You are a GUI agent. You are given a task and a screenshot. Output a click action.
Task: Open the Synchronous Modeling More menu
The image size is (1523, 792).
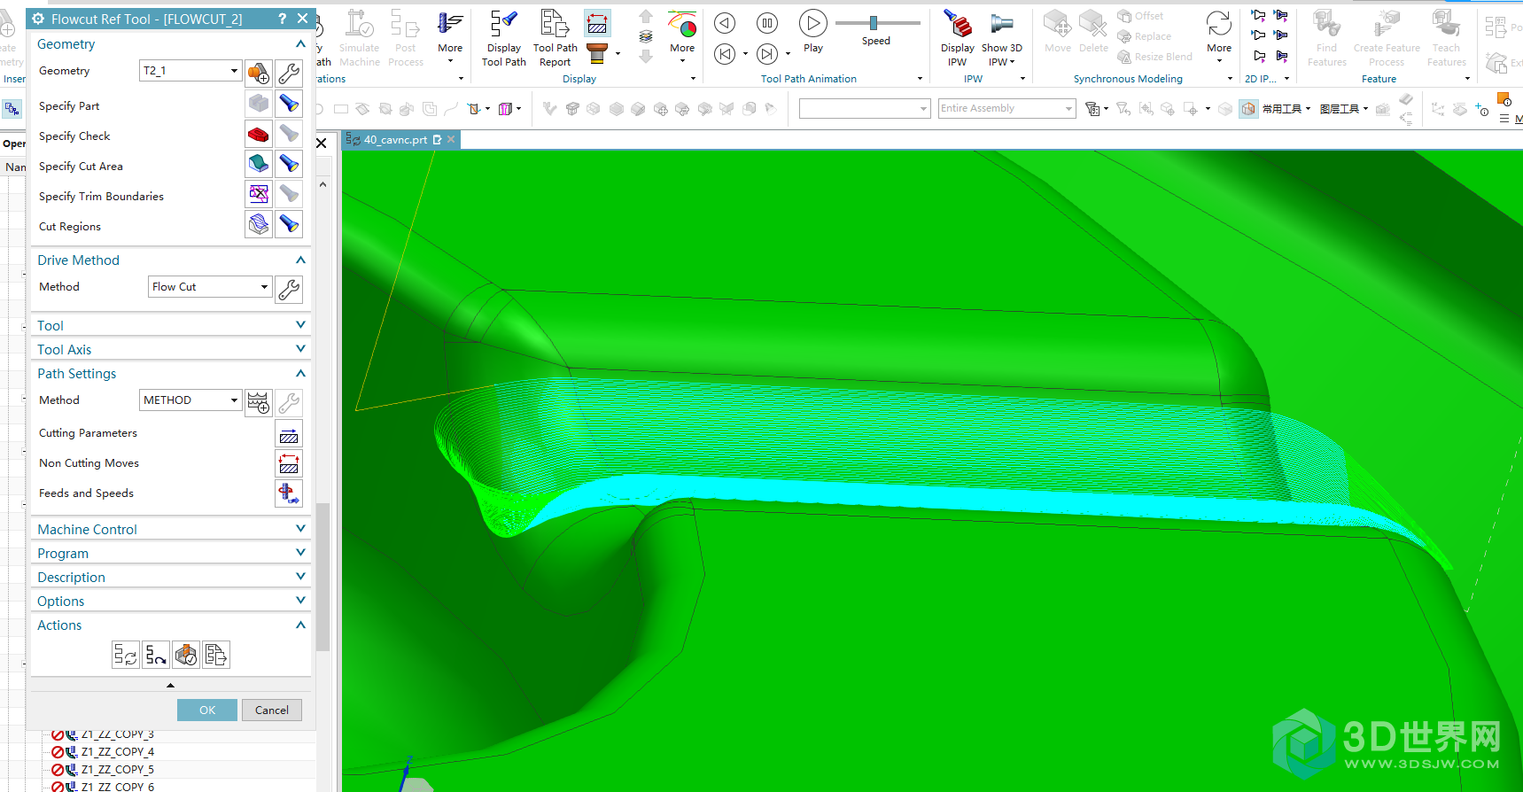1219,38
